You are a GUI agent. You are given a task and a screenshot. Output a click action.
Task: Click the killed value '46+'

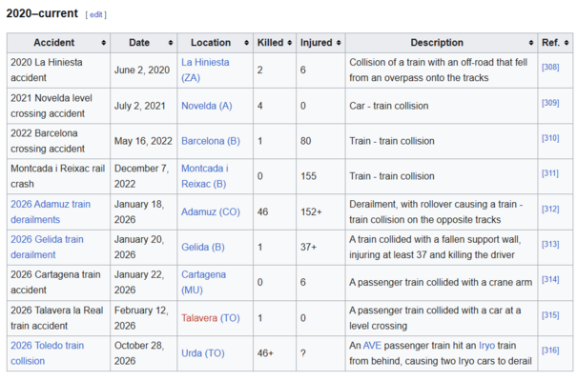(265, 353)
